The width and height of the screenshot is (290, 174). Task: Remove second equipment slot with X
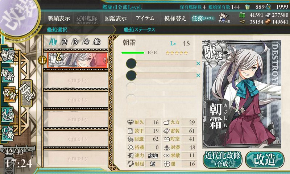pyautogui.click(x=198, y=75)
